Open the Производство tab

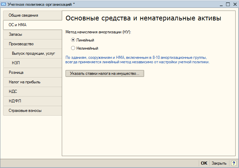coord(32,44)
